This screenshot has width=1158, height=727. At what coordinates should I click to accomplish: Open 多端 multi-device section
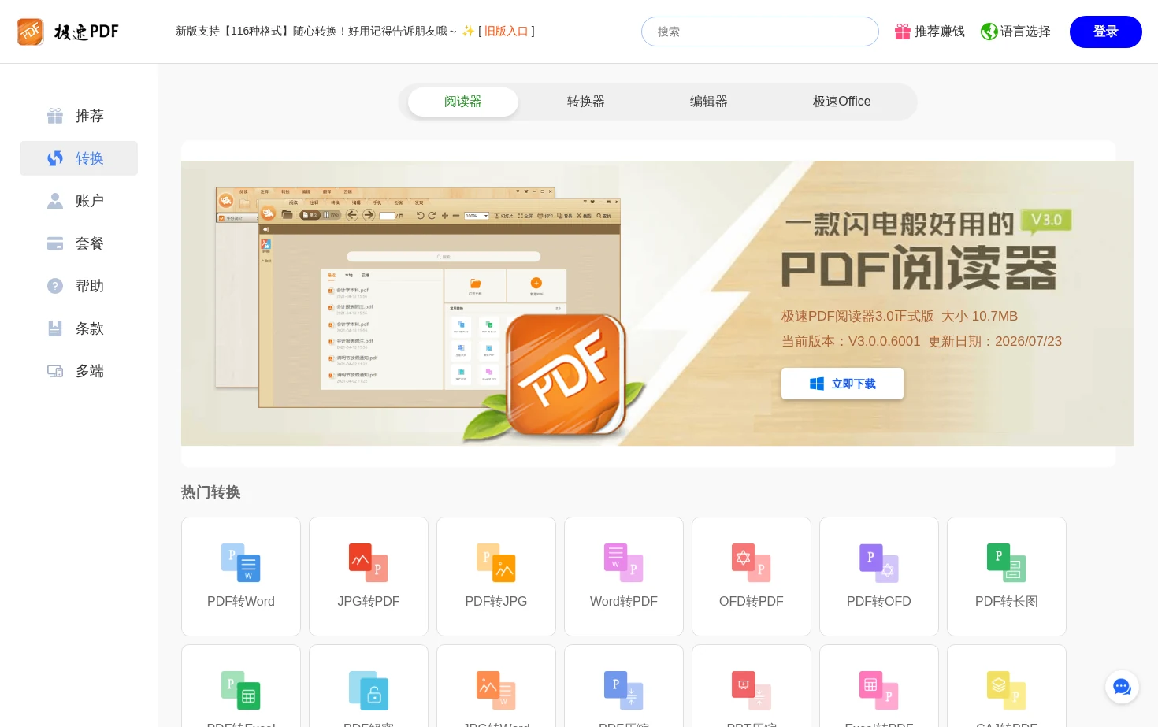click(79, 371)
